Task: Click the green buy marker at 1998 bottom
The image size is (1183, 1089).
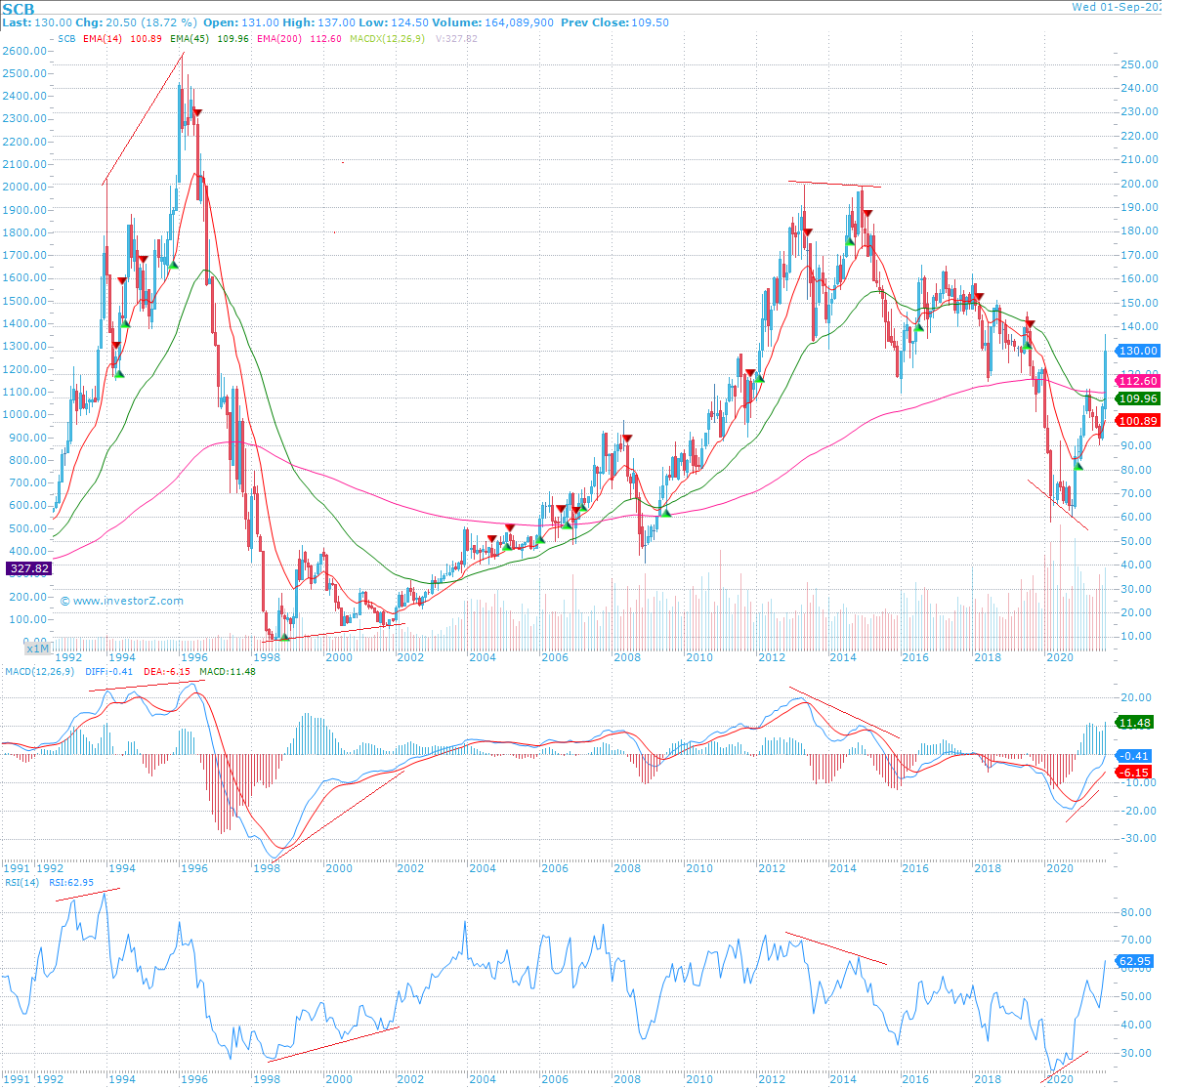Action: click(x=284, y=637)
